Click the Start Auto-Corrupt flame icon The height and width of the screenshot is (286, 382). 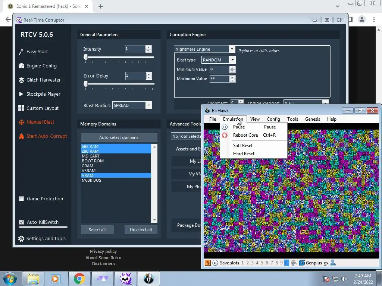coord(21,136)
